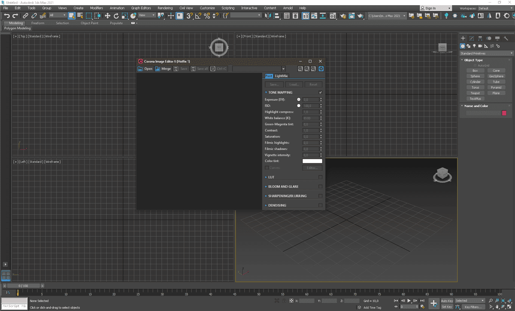Switch to the LightMix tab

click(x=281, y=75)
